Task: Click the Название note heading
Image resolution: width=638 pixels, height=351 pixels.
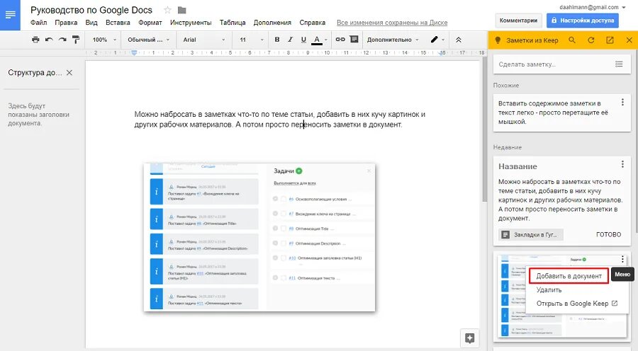Action: pyautogui.click(x=517, y=166)
